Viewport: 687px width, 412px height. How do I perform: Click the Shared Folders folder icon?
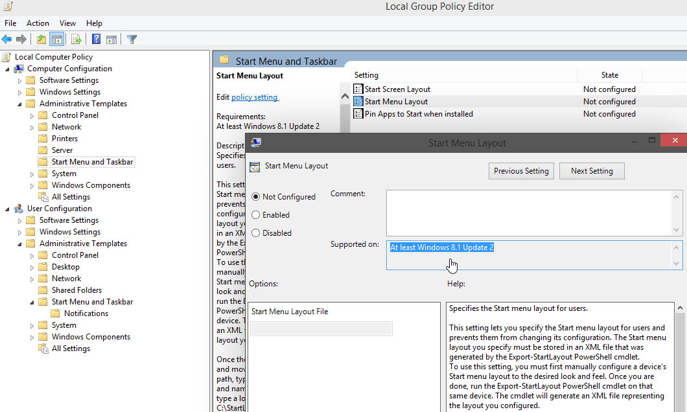click(43, 290)
